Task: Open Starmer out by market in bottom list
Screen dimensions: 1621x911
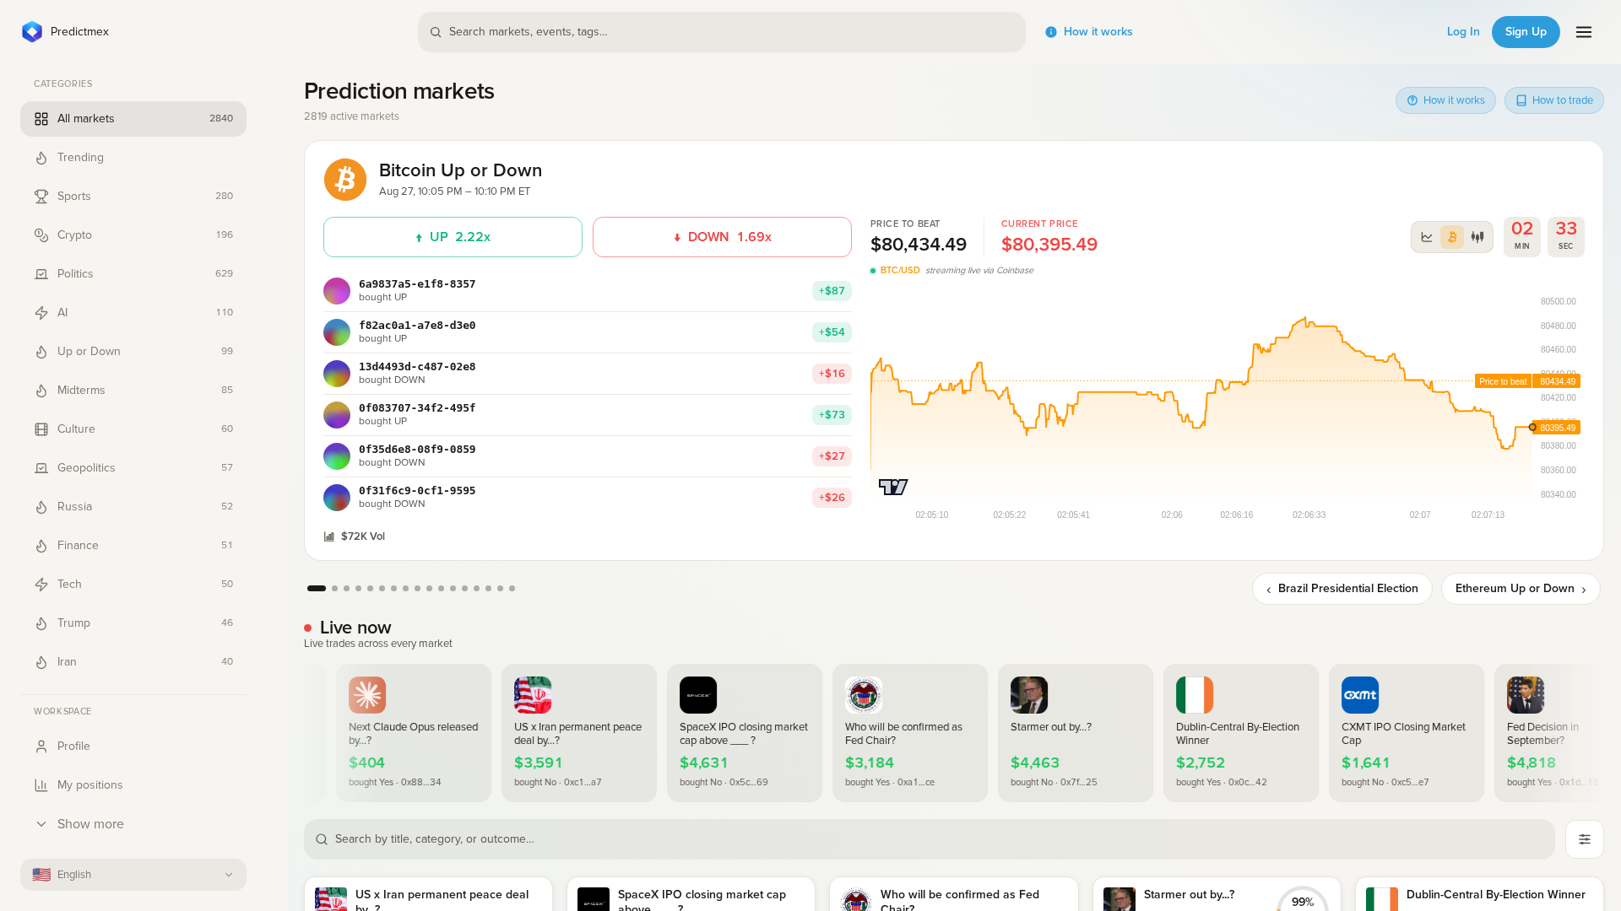Action: tap(1217, 894)
